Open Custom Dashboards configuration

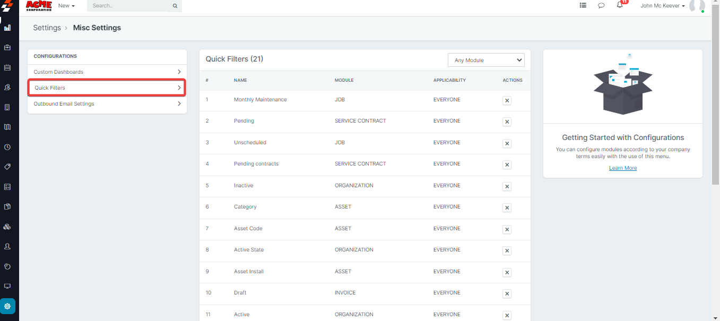point(107,72)
